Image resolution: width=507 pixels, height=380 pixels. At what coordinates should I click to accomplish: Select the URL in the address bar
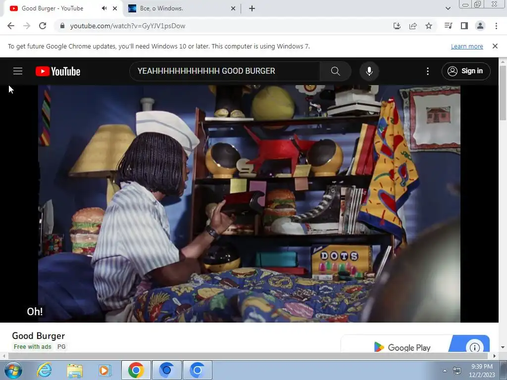click(128, 26)
